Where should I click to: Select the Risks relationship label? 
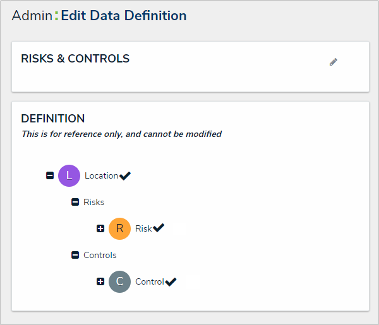tap(93, 203)
